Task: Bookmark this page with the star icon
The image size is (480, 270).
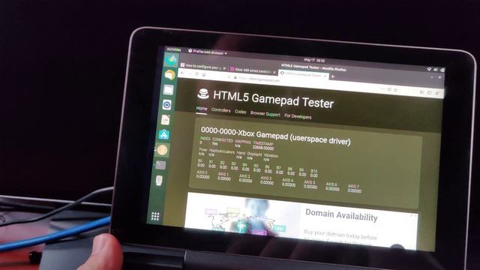Action: coord(395,90)
